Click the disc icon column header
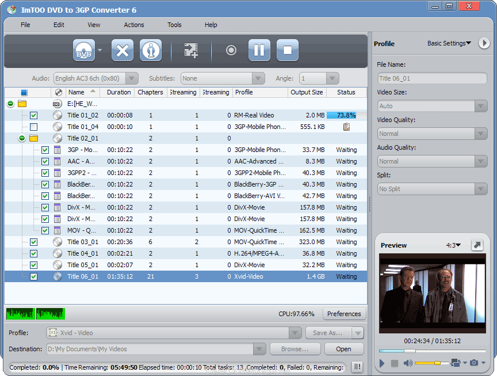This screenshot has width=497, height=376. pyautogui.click(x=58, y=92)
